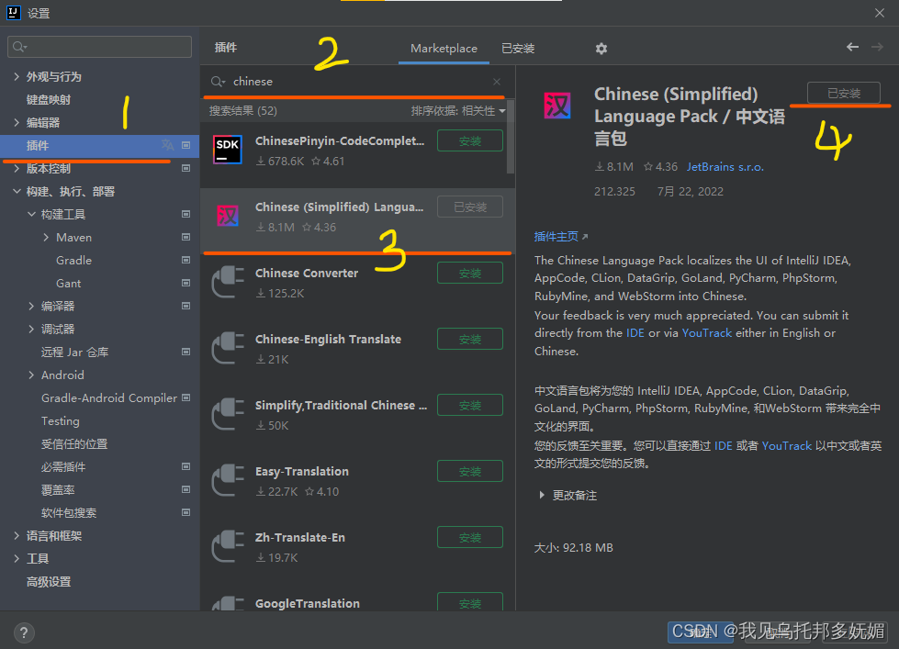This screenshot has width=899, height=649.
Task: Install the Zh-Translate-En plugin
Action: [x=470, y=537]
